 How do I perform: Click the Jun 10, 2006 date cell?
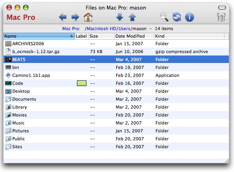click(129, 52)
